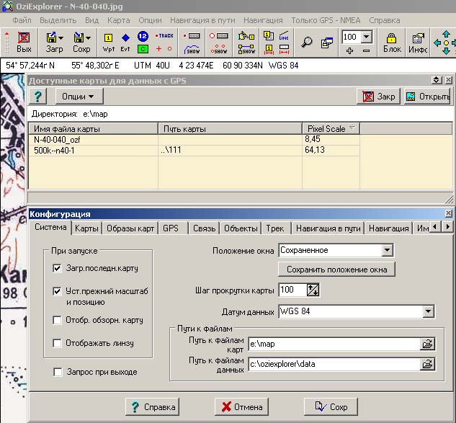Screen dimensions: 456x423
Task: Toggle 'Загр.последн.карту' checkbox
Action: [x=58, y=268]
